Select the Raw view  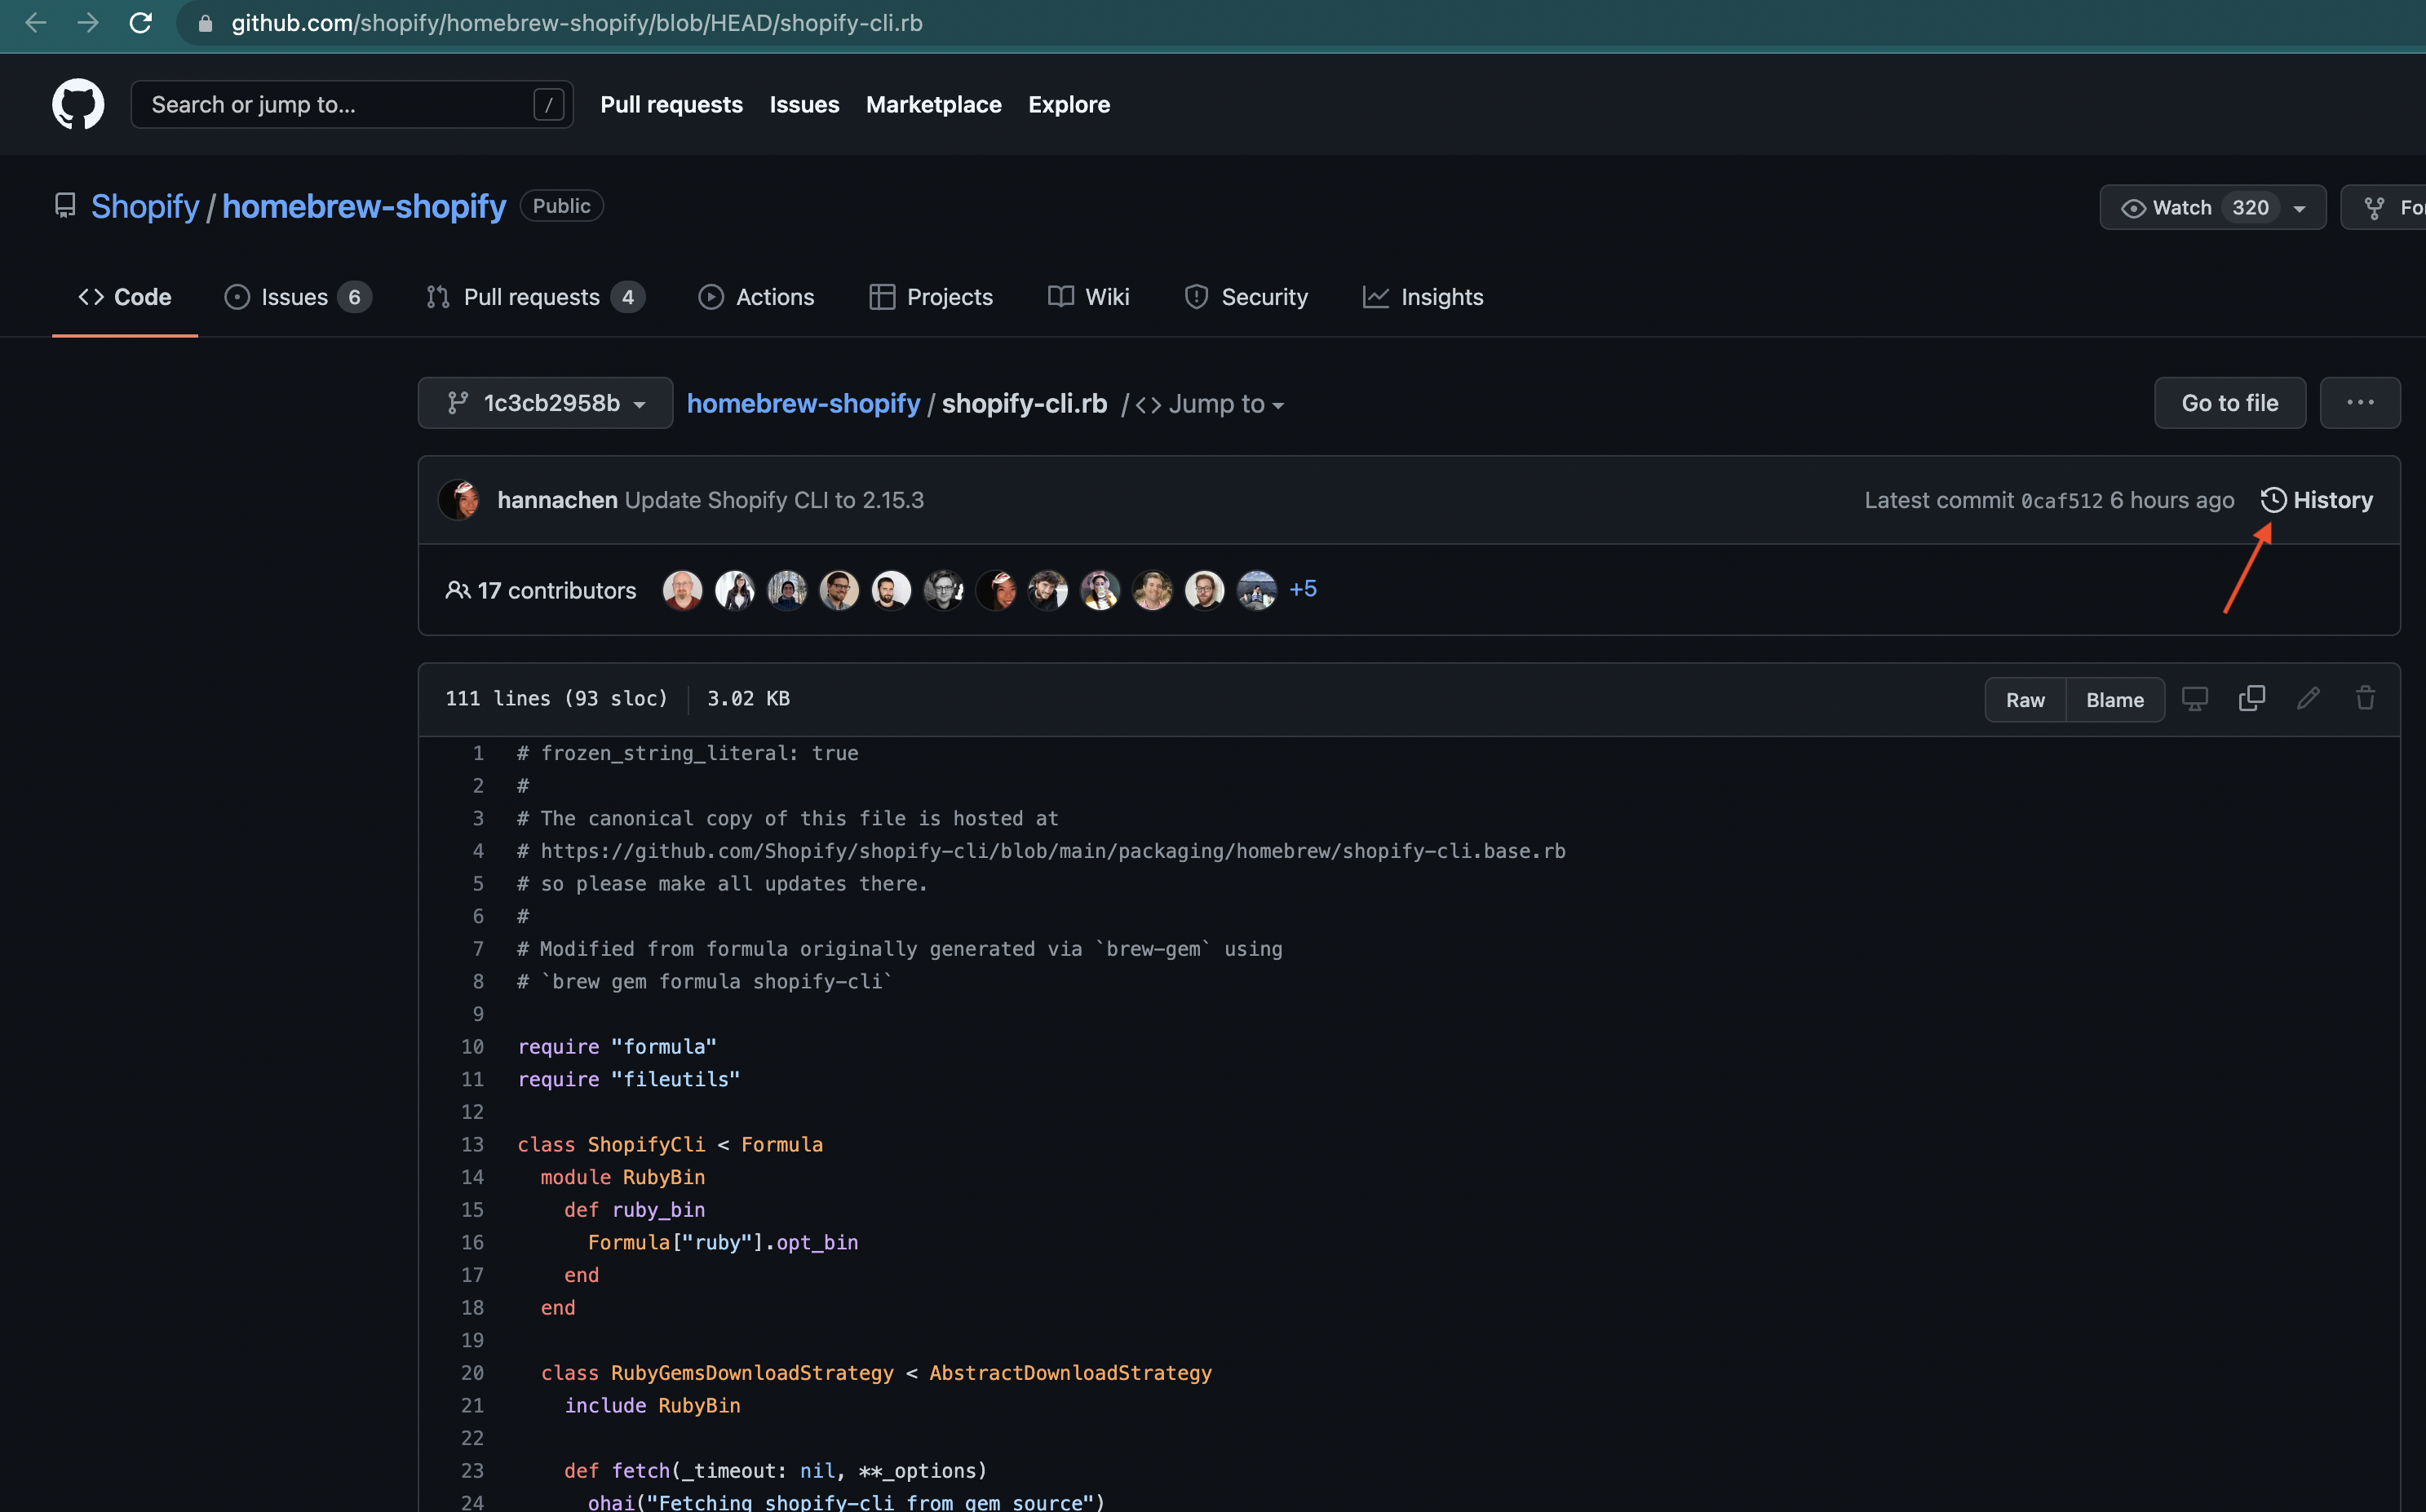pyautogui.click(x=2026, y=699)
